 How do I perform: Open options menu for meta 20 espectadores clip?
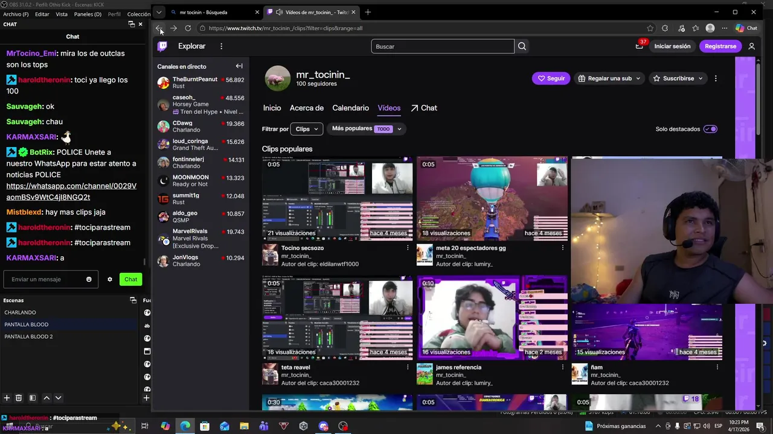click(563, 248)
